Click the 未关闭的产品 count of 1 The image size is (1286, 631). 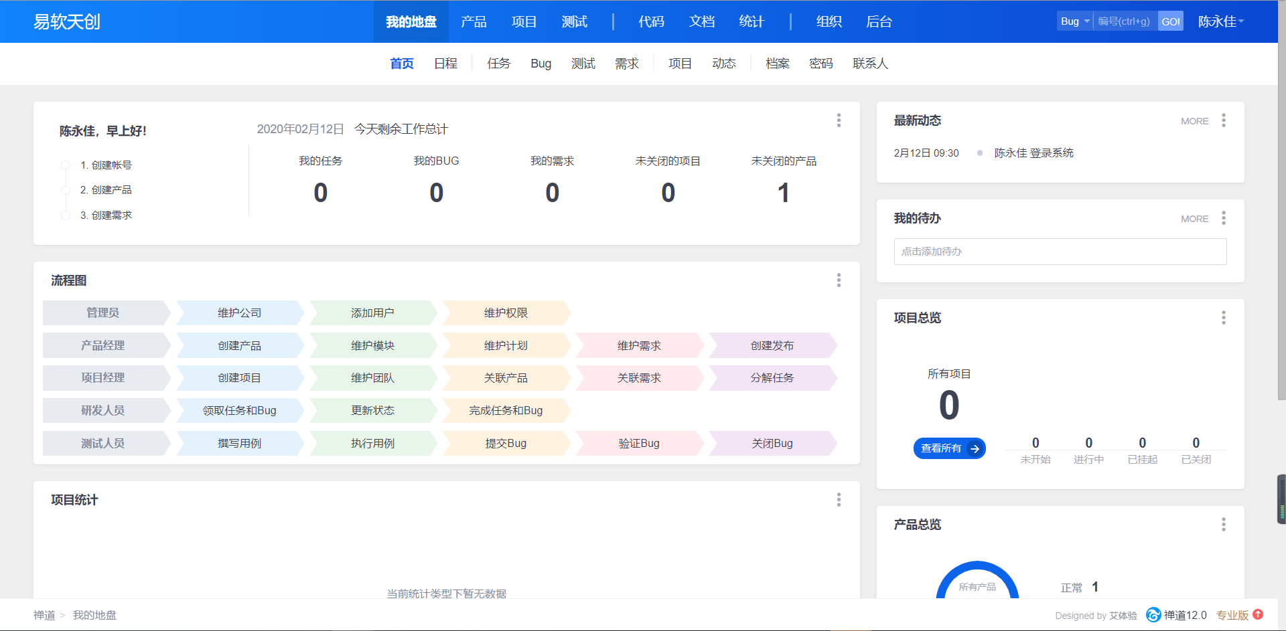(784, 193)
